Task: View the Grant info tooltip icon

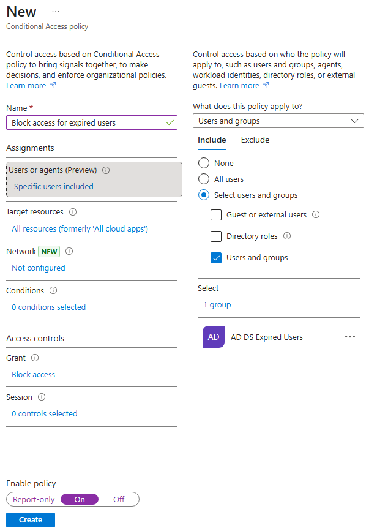Action: 35,358
